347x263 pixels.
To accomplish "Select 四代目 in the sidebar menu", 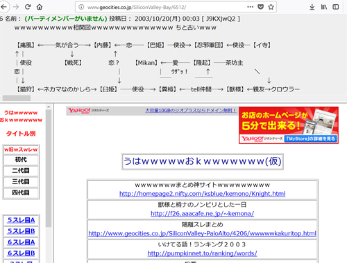I will 21,192.
